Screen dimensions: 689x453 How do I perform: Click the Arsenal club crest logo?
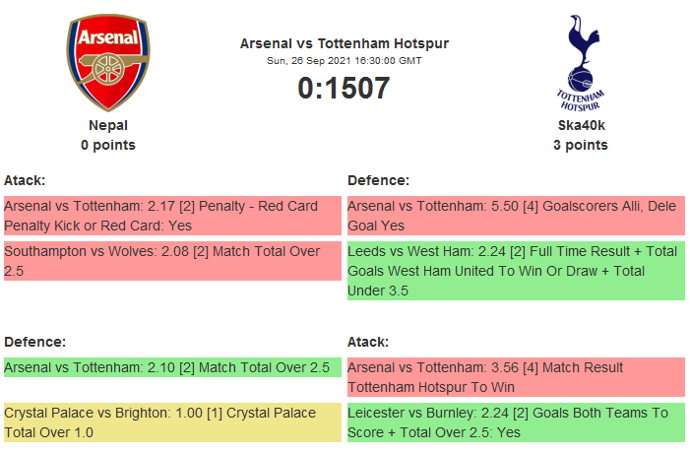pyautogui.click(x=108, y=63)
